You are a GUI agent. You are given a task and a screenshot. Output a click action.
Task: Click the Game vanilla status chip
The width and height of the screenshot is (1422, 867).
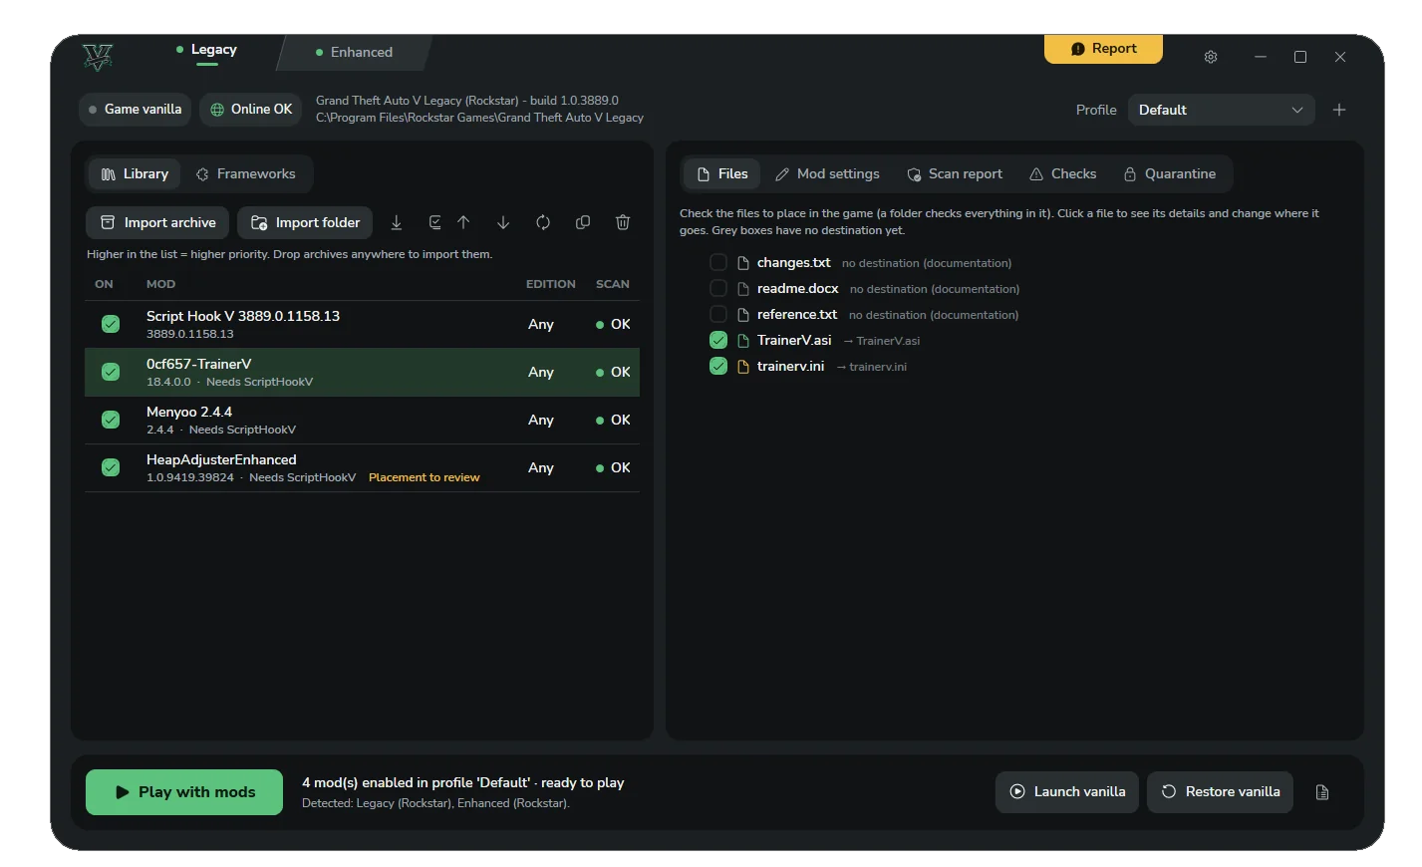[136, 110]
